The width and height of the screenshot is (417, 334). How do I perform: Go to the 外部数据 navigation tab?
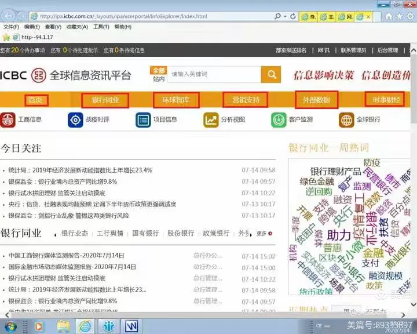316,100
